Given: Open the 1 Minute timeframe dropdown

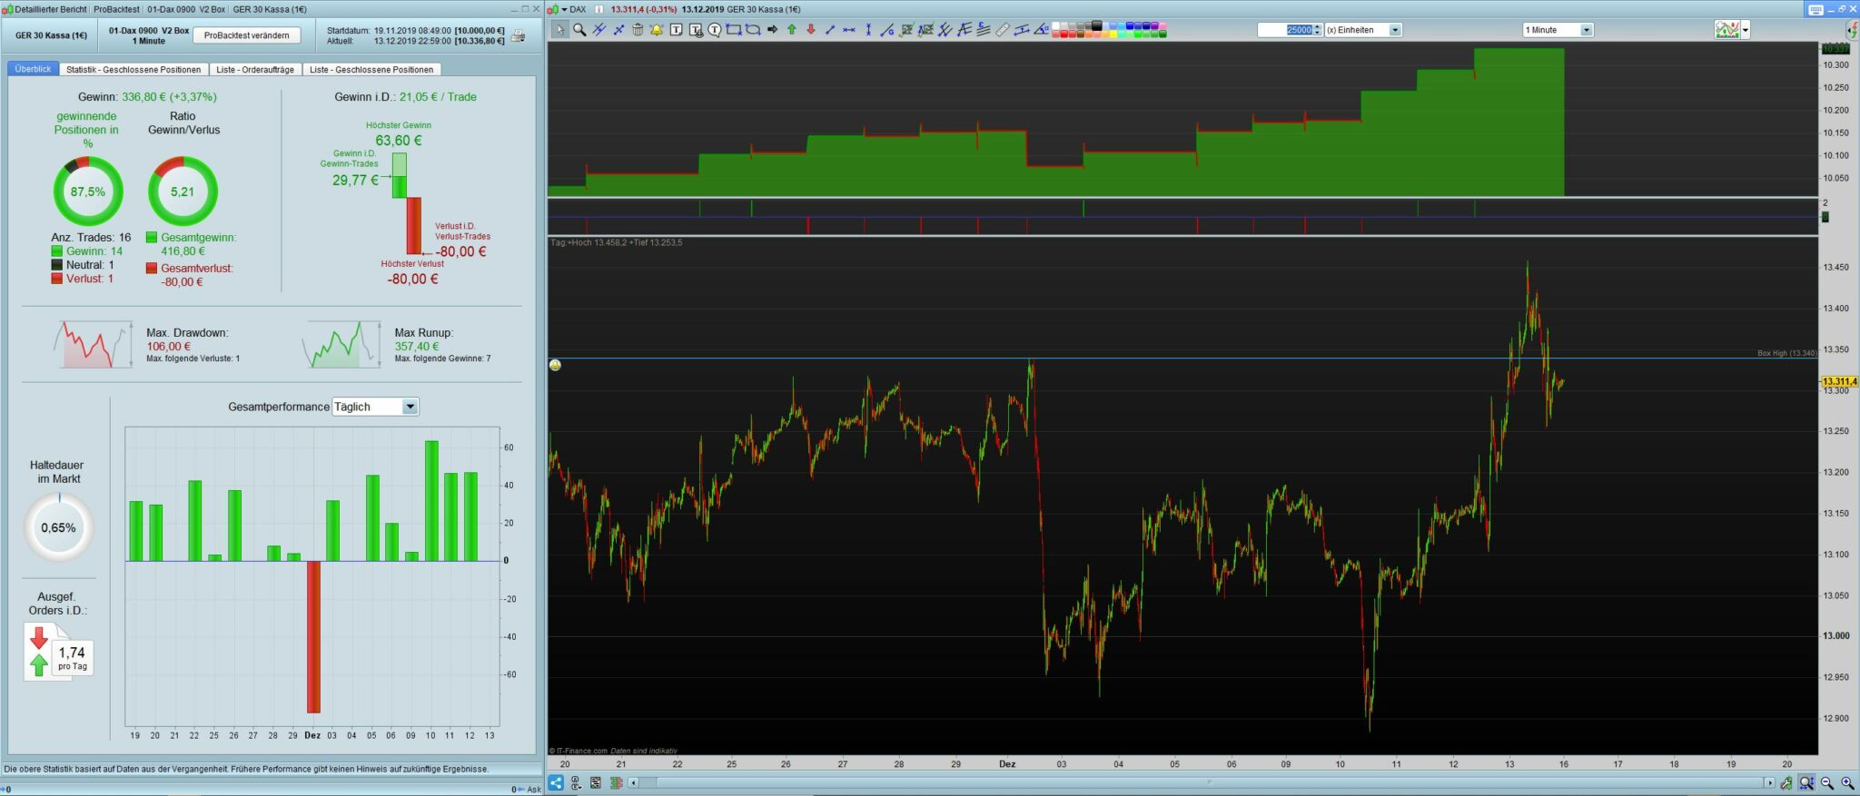Looking at the screenshot, I should click(x=1558, y=30).
